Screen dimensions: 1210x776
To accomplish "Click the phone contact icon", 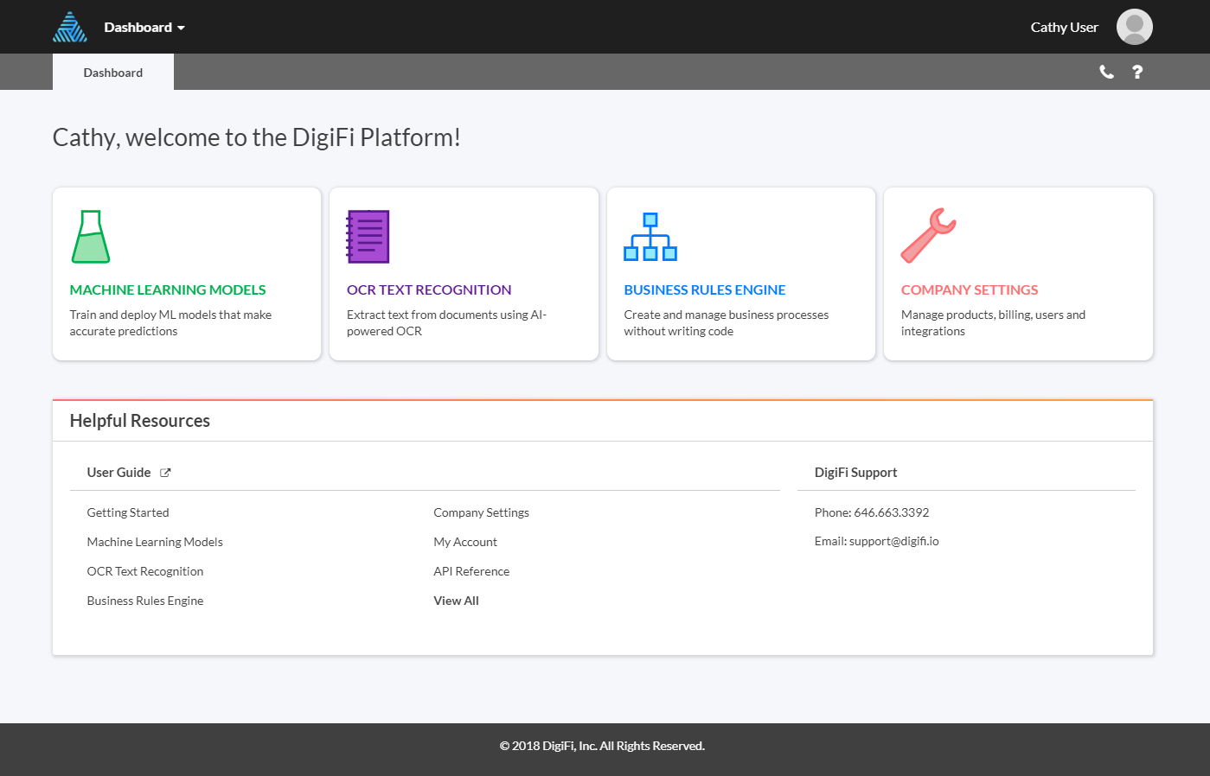I will click(x=1106, y=72).
